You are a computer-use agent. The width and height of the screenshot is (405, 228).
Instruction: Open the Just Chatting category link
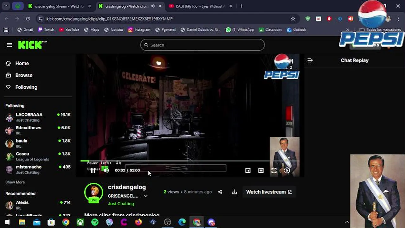(x=121, y=204)
